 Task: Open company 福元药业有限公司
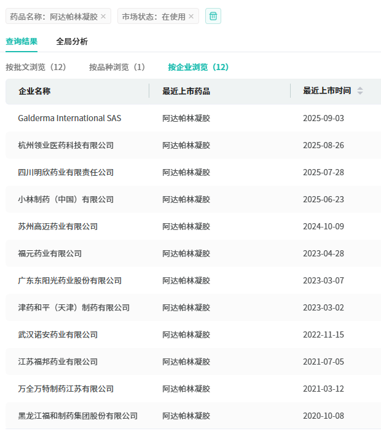tap(50, 253)
